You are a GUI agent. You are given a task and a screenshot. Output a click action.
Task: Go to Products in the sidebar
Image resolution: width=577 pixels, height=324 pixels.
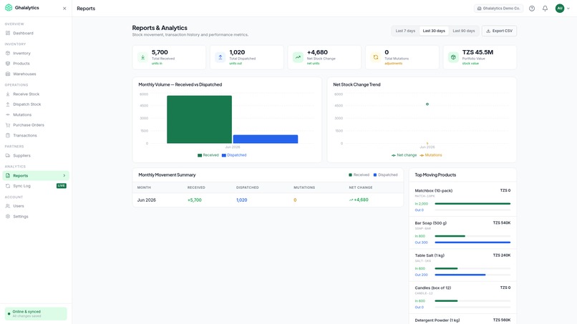(x=36, y=64)
